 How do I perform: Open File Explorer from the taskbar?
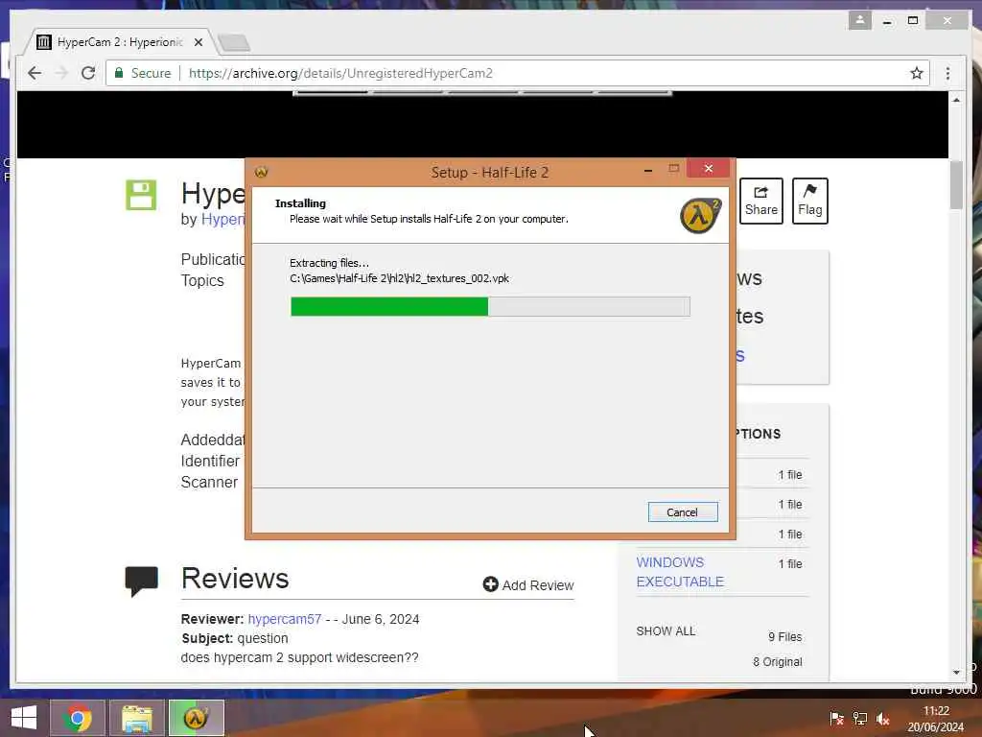tap(136, 718)
